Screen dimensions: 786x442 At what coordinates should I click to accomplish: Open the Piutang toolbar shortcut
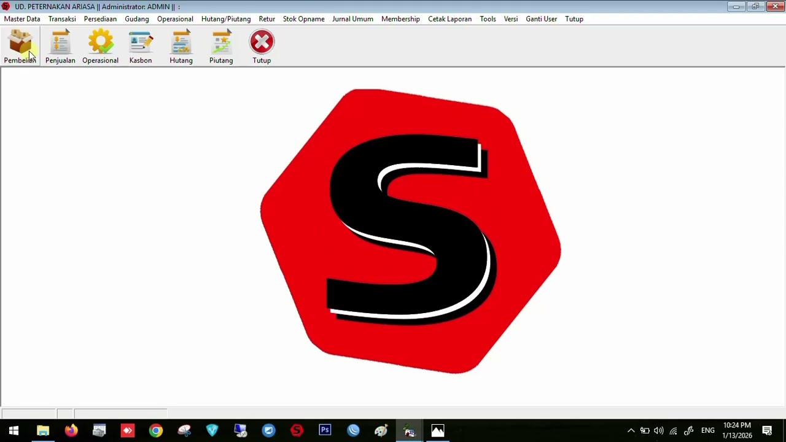[221, 47]
